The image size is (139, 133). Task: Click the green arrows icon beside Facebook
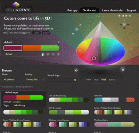tap(48, 54)
